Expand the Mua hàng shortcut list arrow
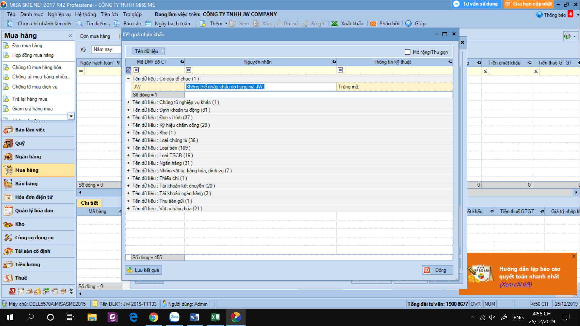 tap(71, 116)
